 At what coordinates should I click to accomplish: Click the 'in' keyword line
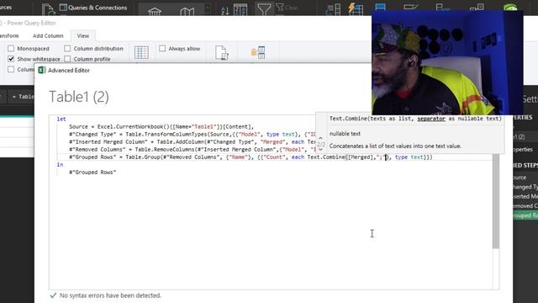point(60,165)
